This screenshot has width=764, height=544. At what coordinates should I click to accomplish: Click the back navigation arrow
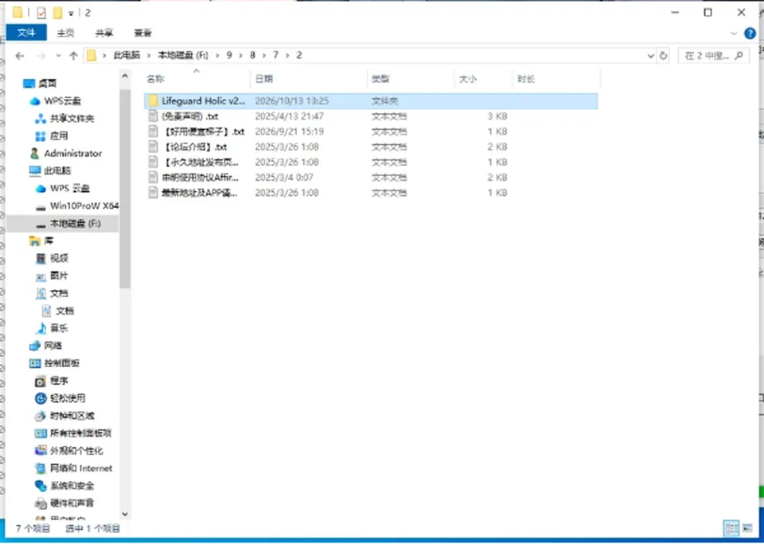pos(20,56)
